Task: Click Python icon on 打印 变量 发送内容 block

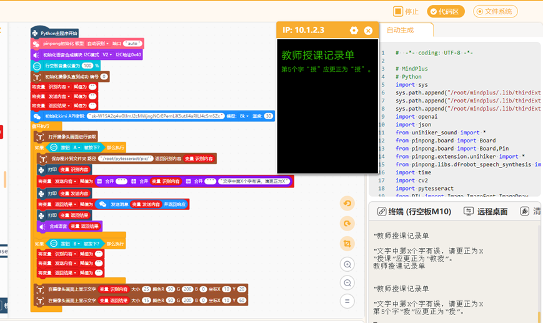Action: (x=41, y=194)
